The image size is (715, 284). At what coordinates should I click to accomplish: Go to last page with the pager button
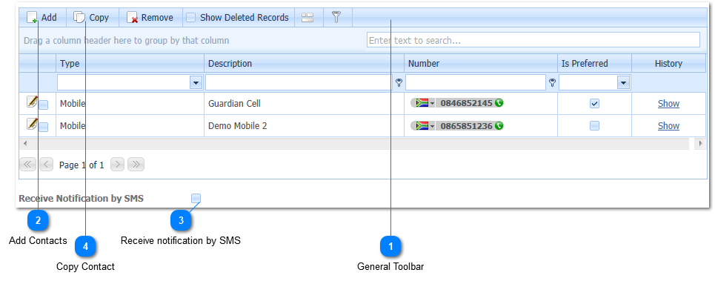click(136, 165)
